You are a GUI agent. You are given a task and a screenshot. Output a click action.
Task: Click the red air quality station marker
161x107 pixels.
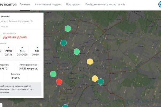59,82
